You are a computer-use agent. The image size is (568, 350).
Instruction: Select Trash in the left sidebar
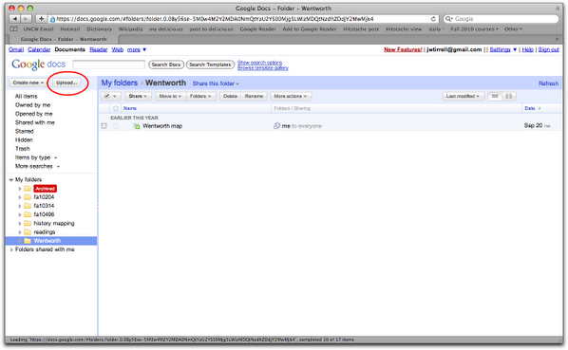click(23, 149)
